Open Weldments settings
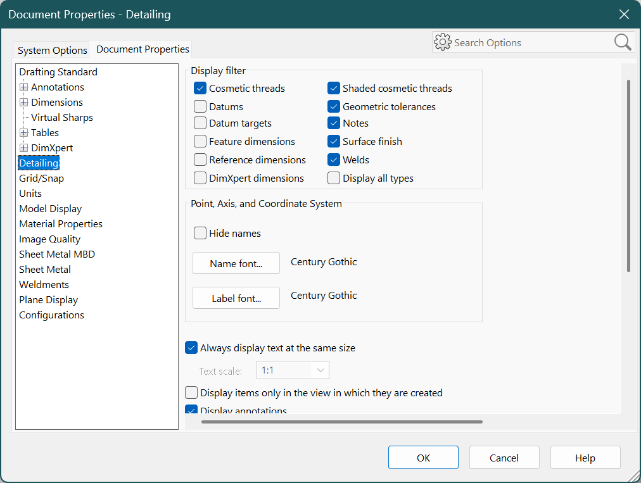641x483 pixels. (x=44, y=284)
